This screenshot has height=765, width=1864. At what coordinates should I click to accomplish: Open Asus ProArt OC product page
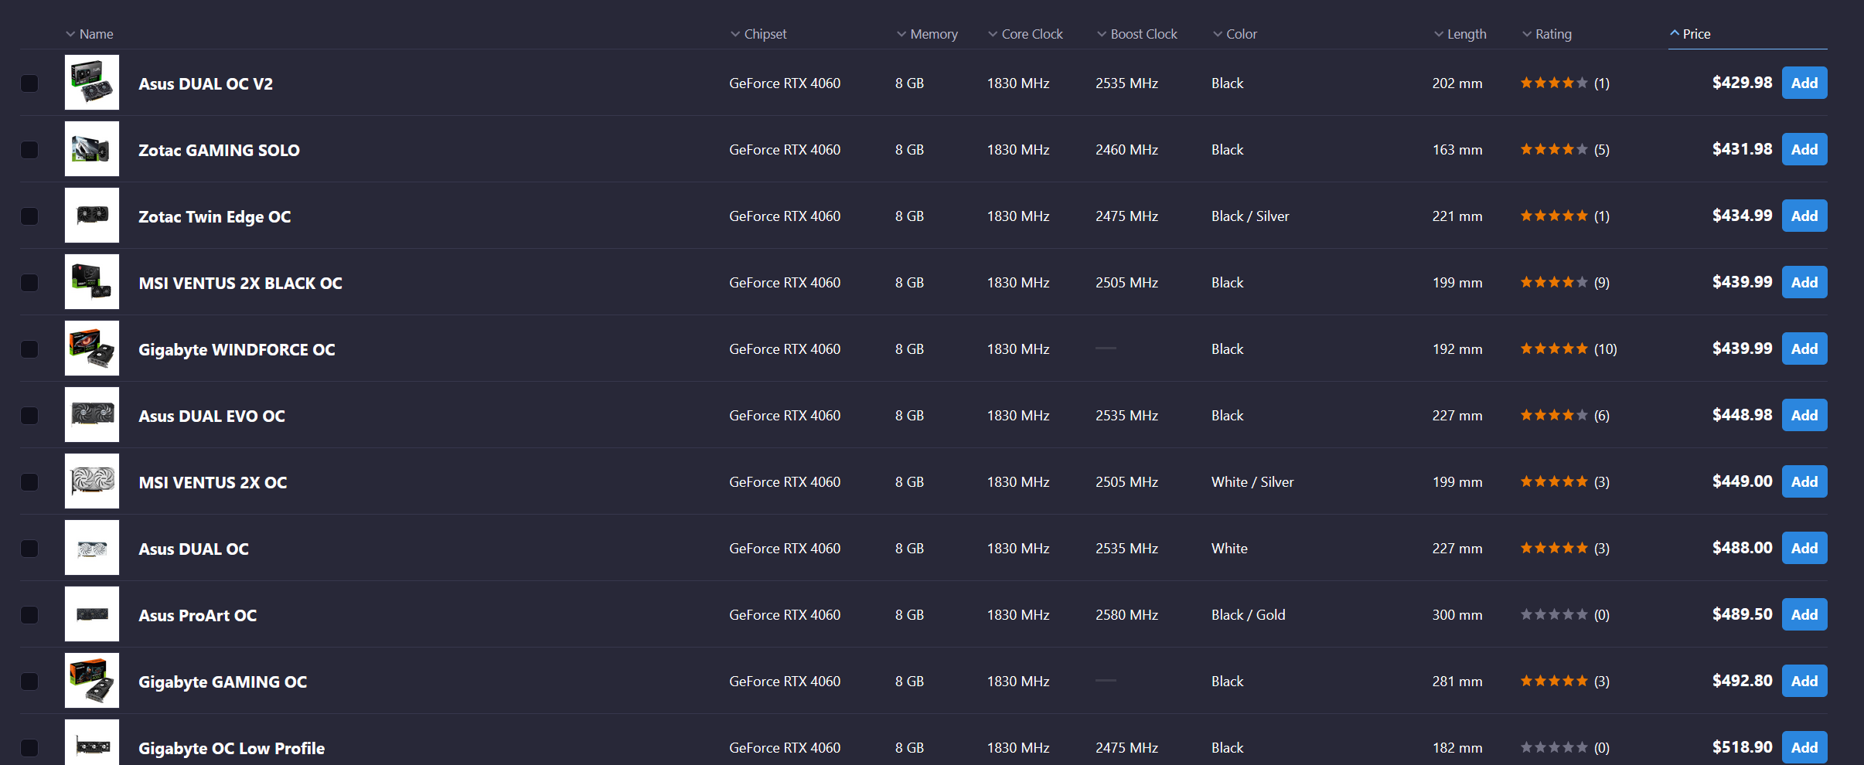[x=198, y=615]
